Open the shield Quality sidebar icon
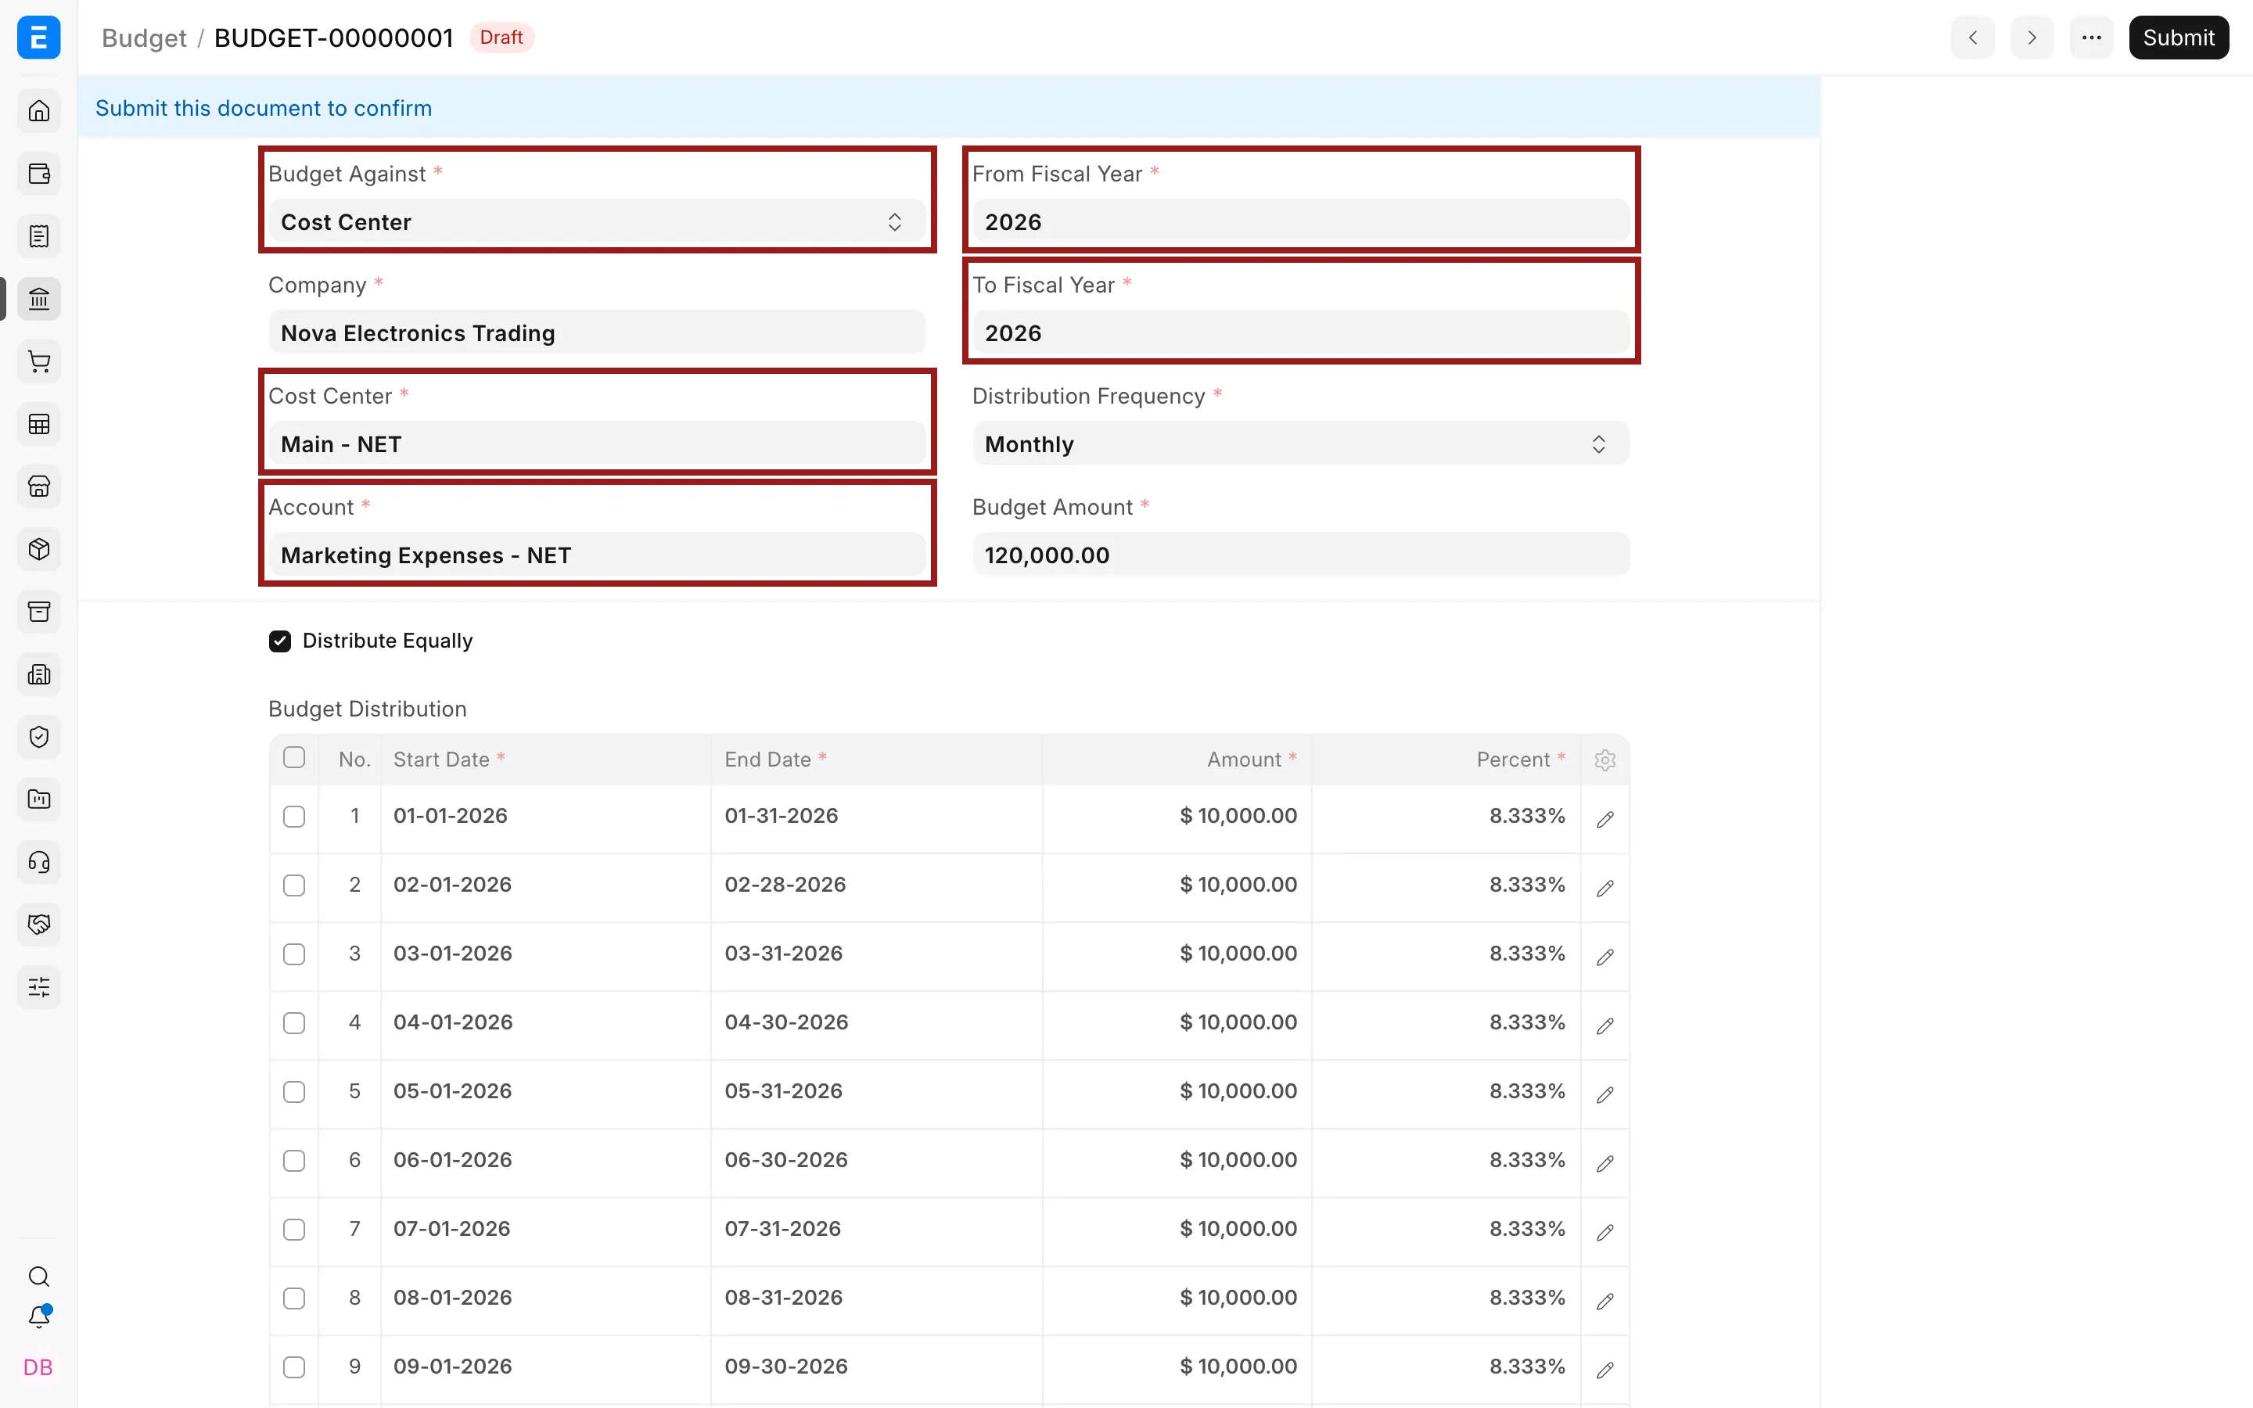This screenshot has height=1408, width=2253. coord(39,737)
